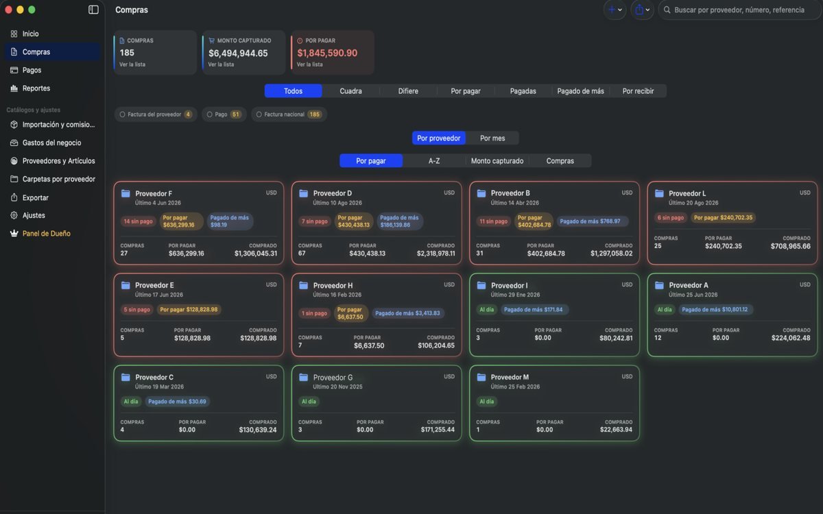
Task: Click the Proveedor L folder icon
Action: pos(659,194)
